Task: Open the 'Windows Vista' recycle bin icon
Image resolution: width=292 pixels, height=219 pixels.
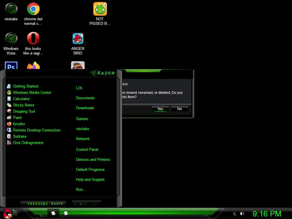Action: (x=11, y=43)
